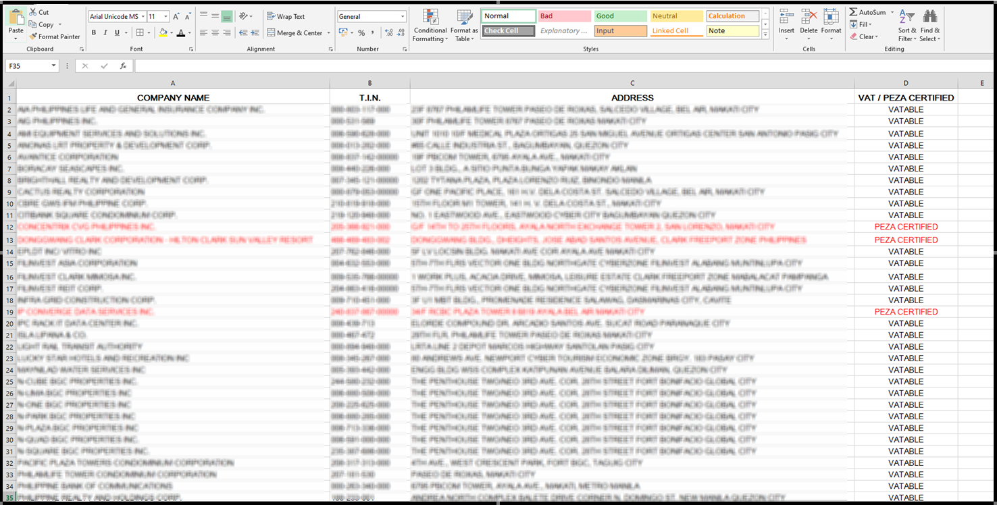Apply the Neutral cell style
Image resolution: width=997 pixels, height=505 pixels.
677,16
